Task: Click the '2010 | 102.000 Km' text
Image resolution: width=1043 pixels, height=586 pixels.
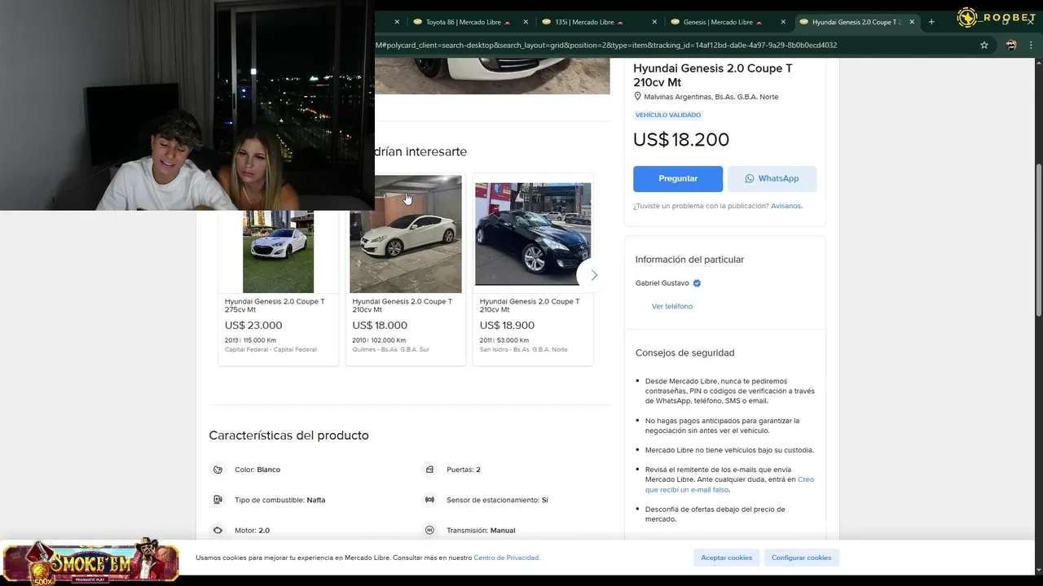Action: (x=379, y=340)
